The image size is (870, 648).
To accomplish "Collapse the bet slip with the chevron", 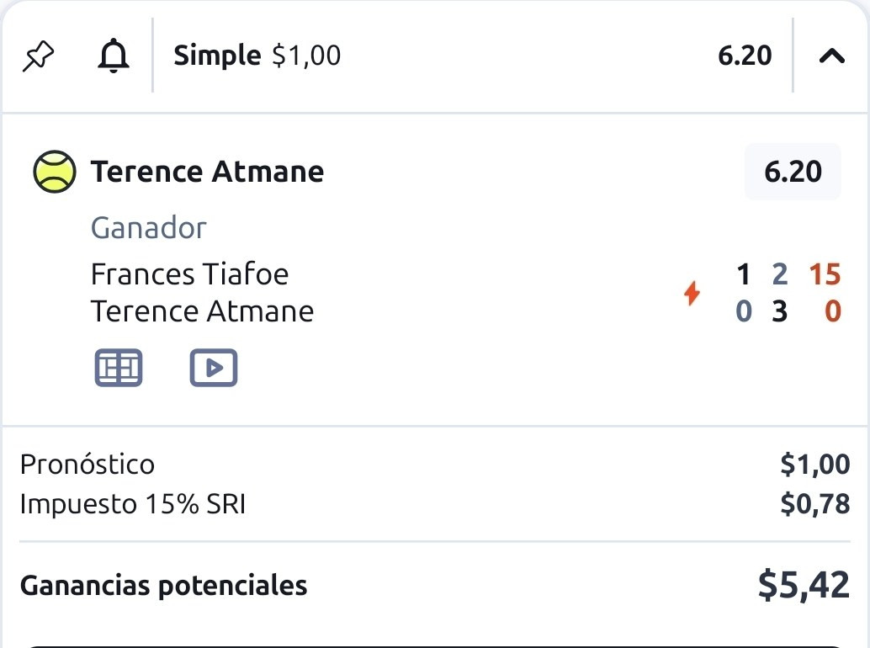I will point(831,56).
